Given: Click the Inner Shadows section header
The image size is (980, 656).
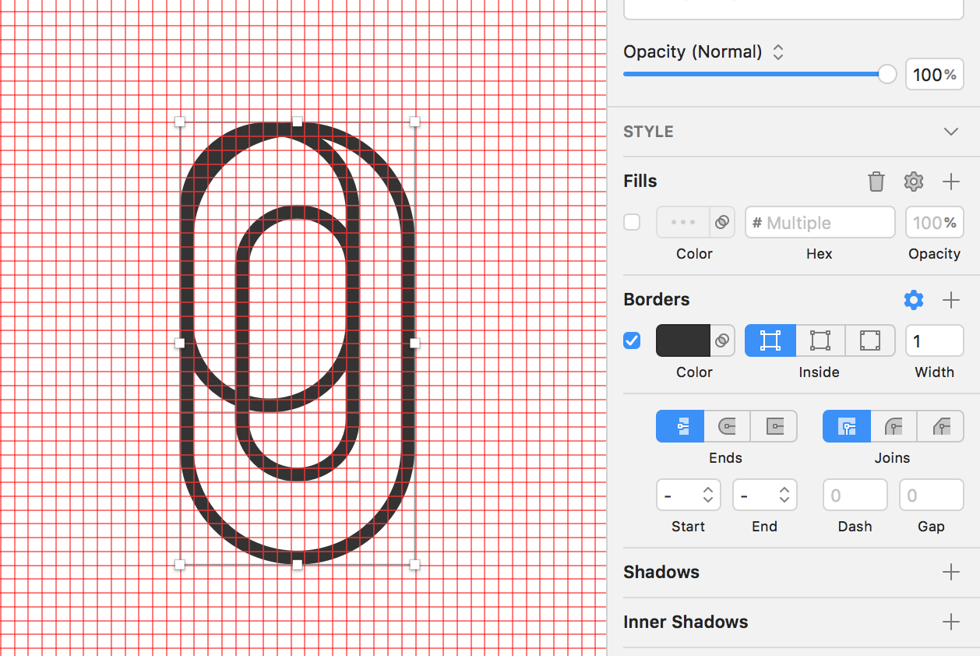Looking at the screenshot, I should (686, 622).
